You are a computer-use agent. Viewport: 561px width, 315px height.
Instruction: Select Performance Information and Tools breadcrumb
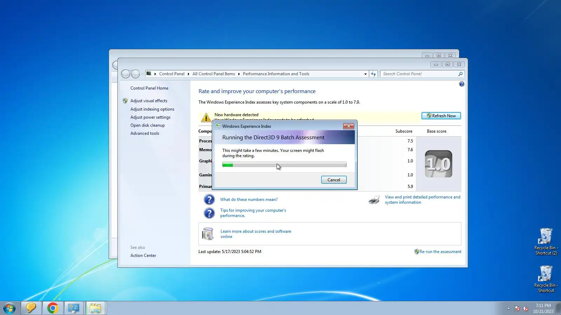(x=276, y=74)
